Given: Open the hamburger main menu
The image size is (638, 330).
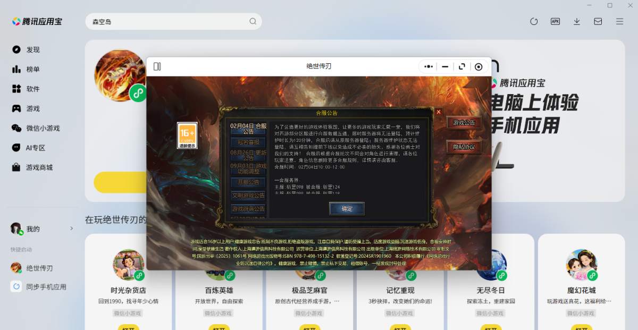Looking at the screenshot, I should coord(619,21).
